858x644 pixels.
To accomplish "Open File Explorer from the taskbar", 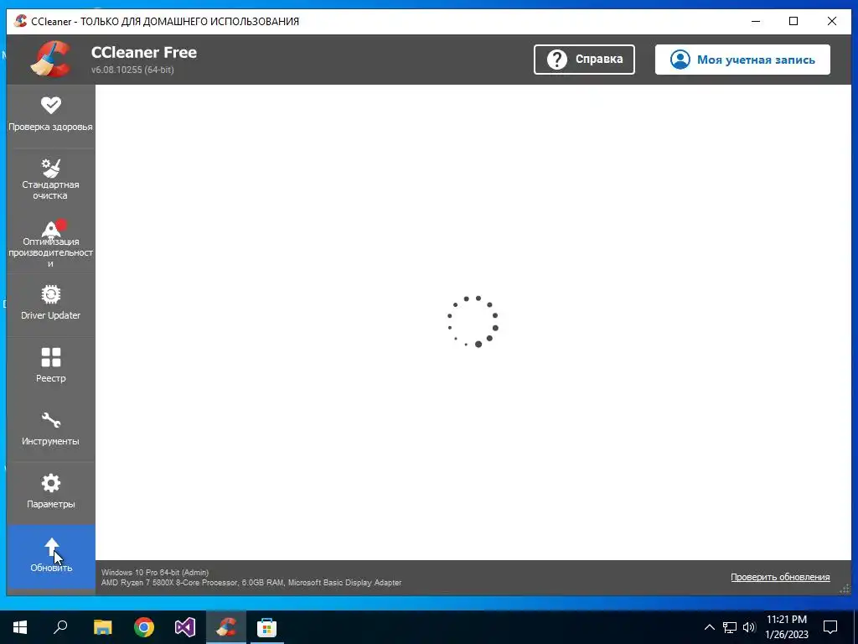I will 102,627.
